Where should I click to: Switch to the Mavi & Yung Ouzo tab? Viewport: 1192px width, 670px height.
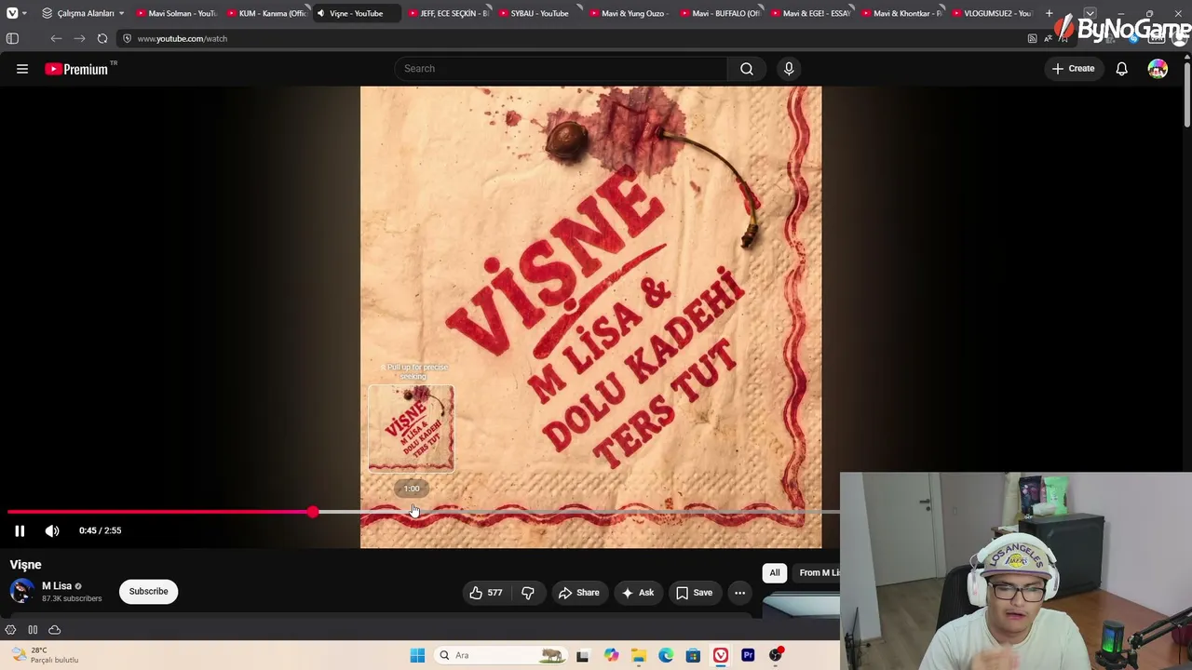(629, 13)
